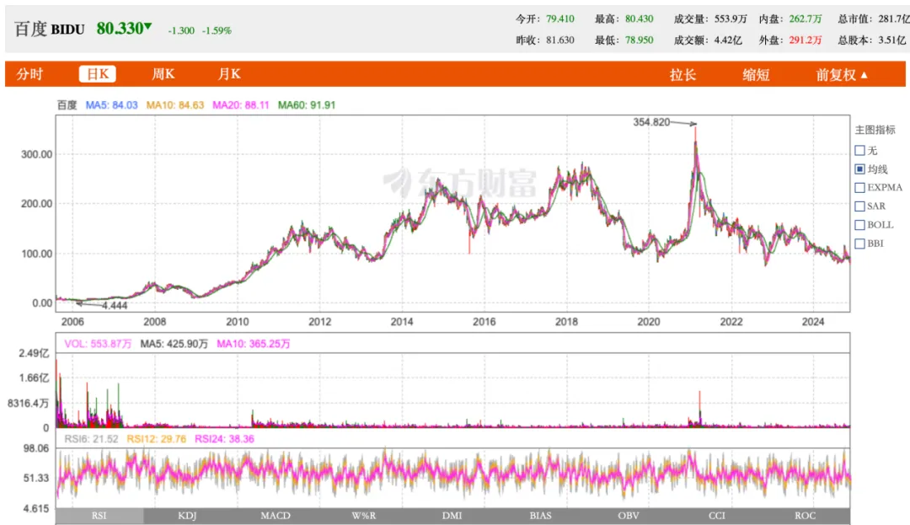Click the 拉长 stretch button
Image resolution: width=910 pixels, height=525 pixels.
[x=682, y=75]
